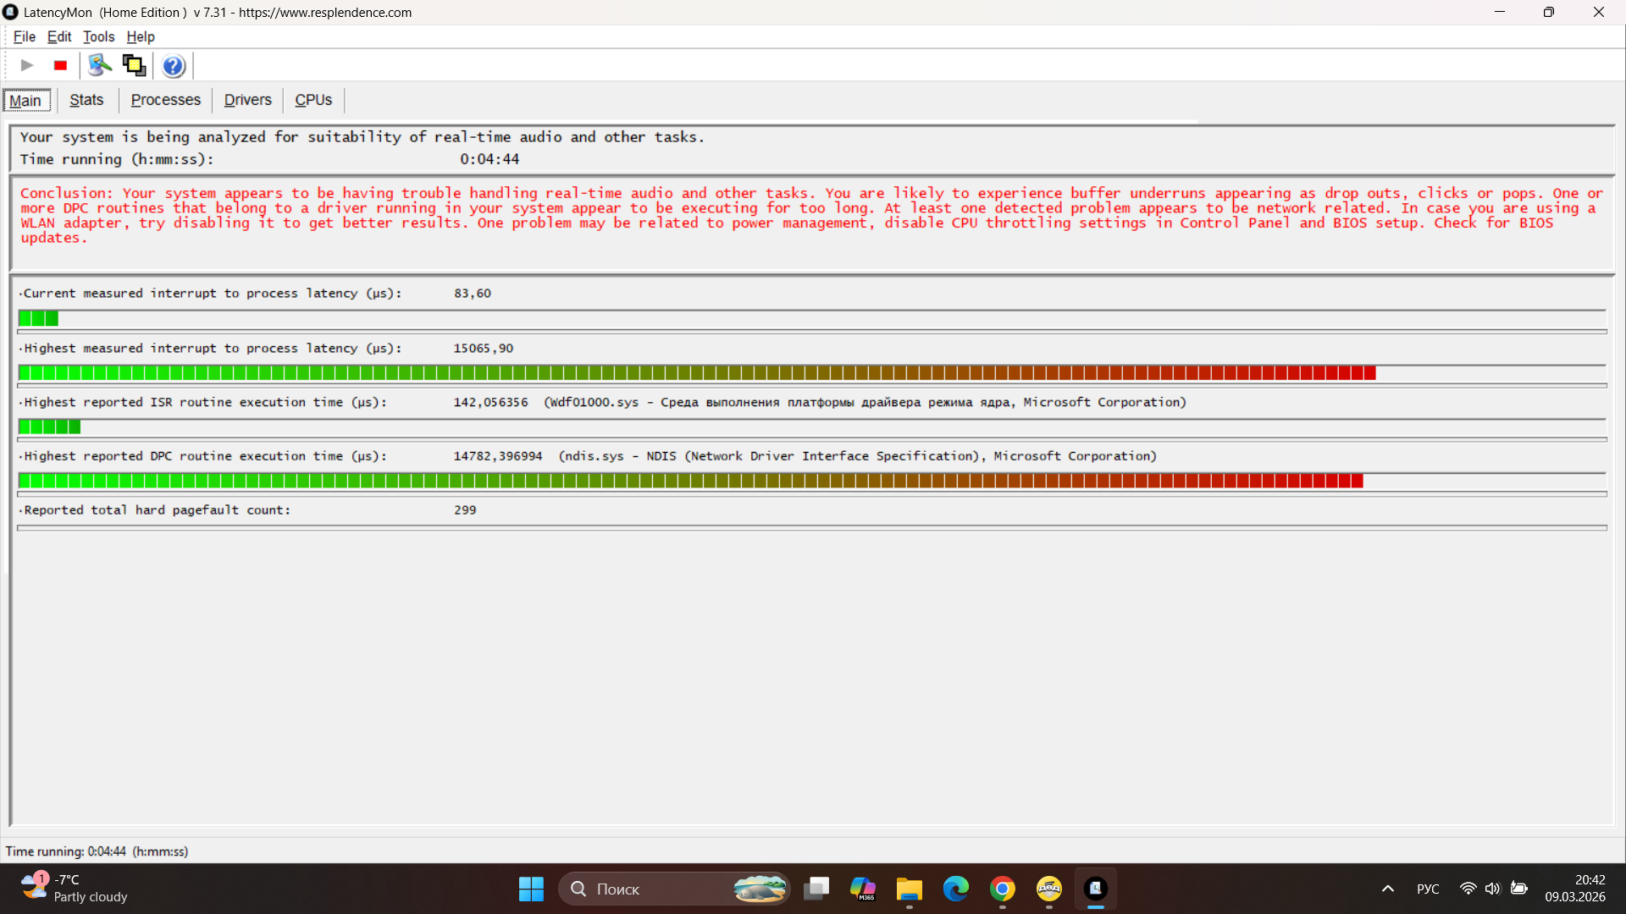Open the Edit menu
Screen dimensions: 1626x914
click(59, 36)
